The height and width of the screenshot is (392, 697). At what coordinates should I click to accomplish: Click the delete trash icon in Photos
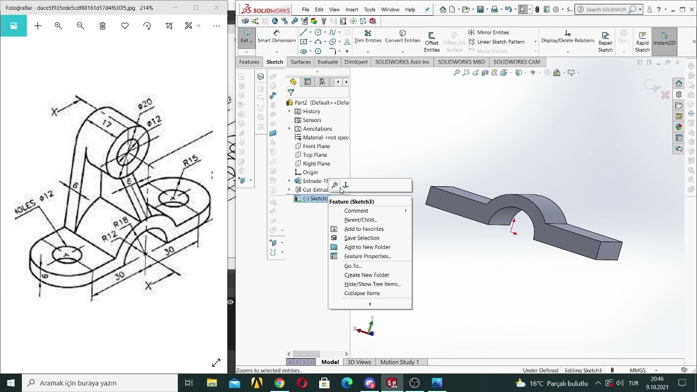[102, 26]
